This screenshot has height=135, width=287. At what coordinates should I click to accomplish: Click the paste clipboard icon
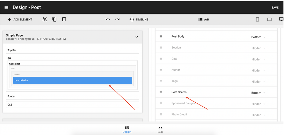tap(64, 20)
